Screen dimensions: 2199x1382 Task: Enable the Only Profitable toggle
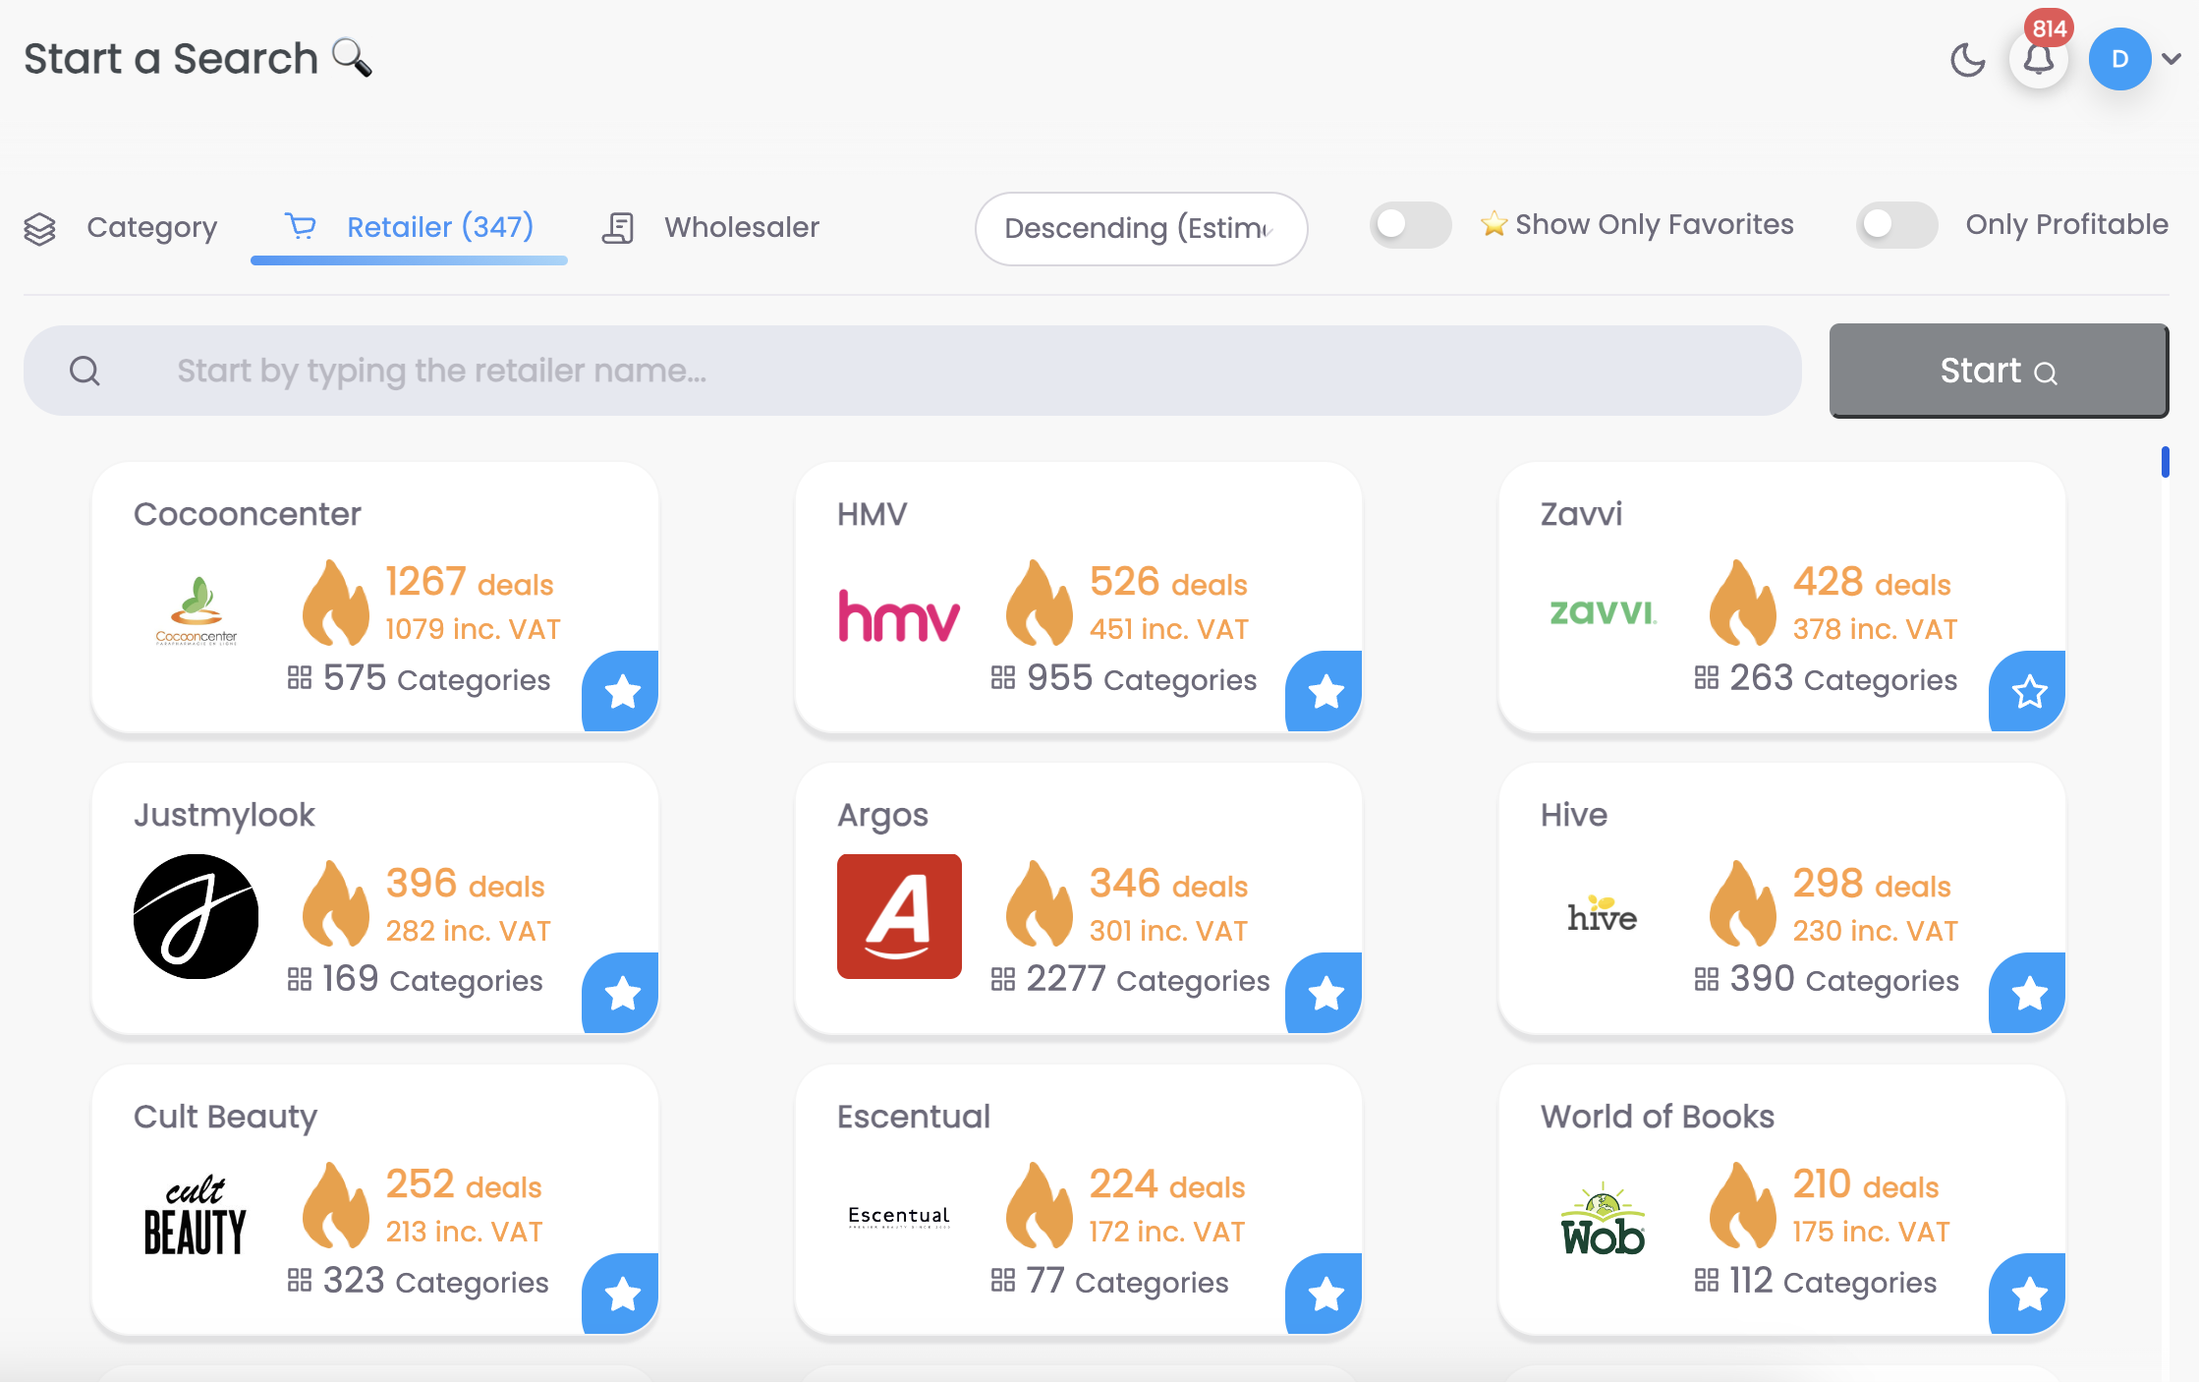[x=1896, y=225]
